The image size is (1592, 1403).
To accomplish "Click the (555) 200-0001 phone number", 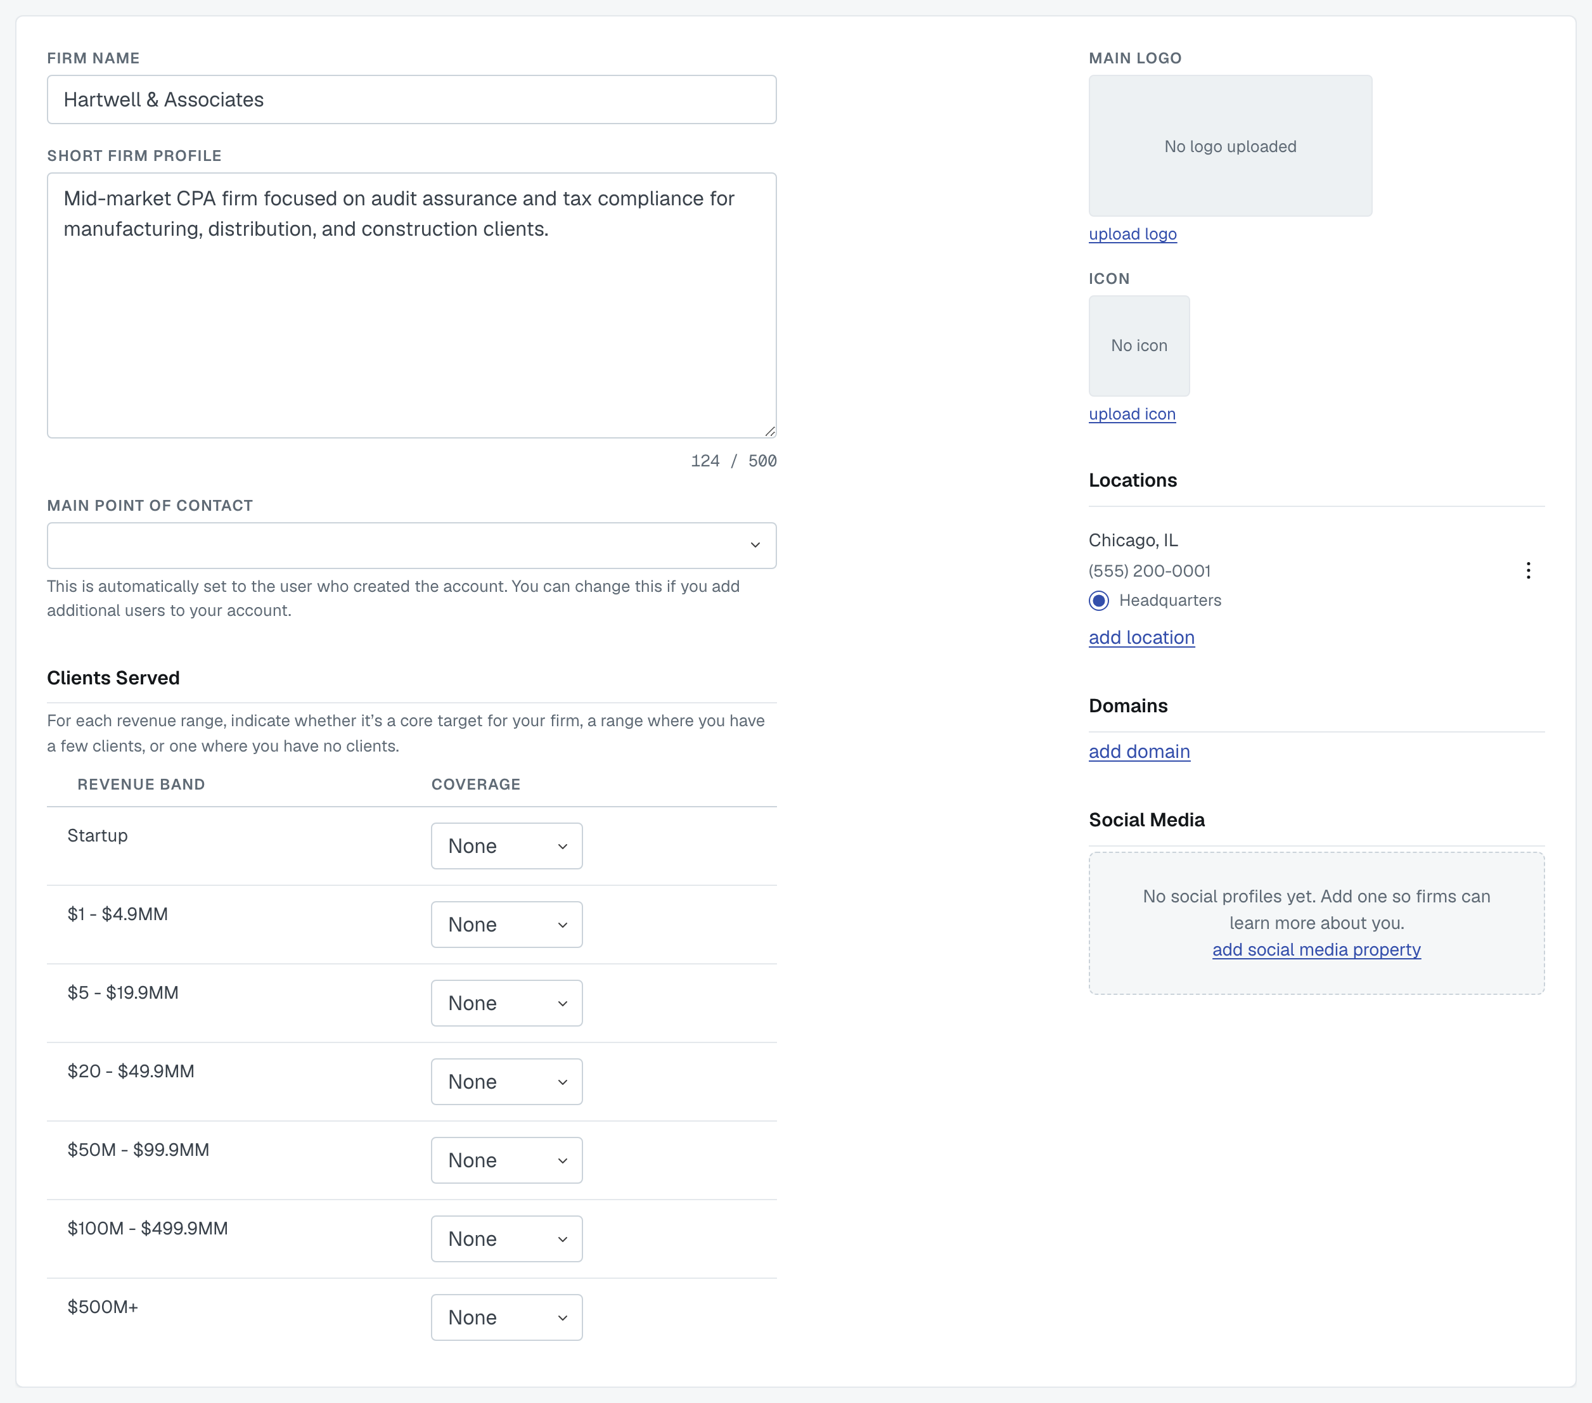I will [1149, 571].
